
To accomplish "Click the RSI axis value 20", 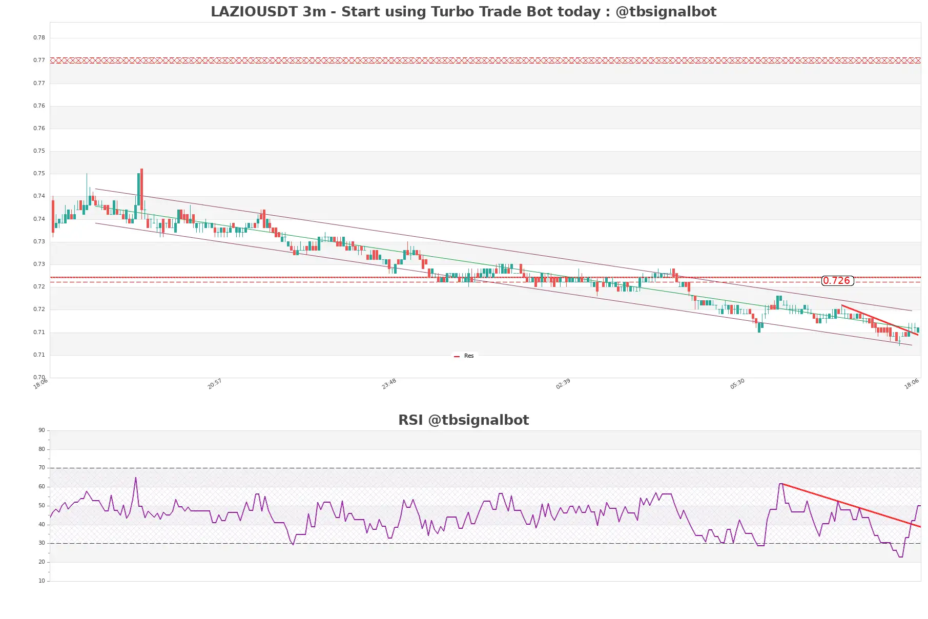I will 42,562.
